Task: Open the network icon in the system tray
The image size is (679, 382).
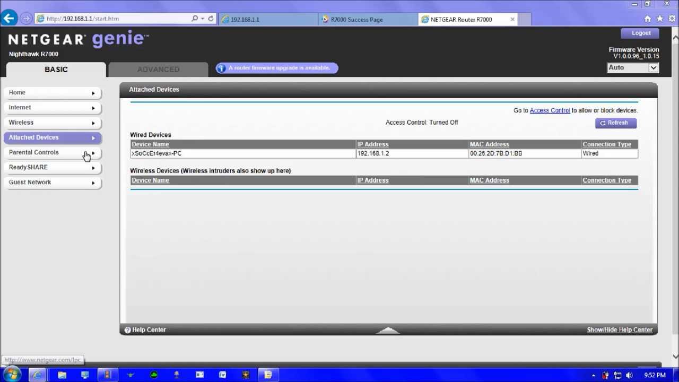Action: point(617,376)
